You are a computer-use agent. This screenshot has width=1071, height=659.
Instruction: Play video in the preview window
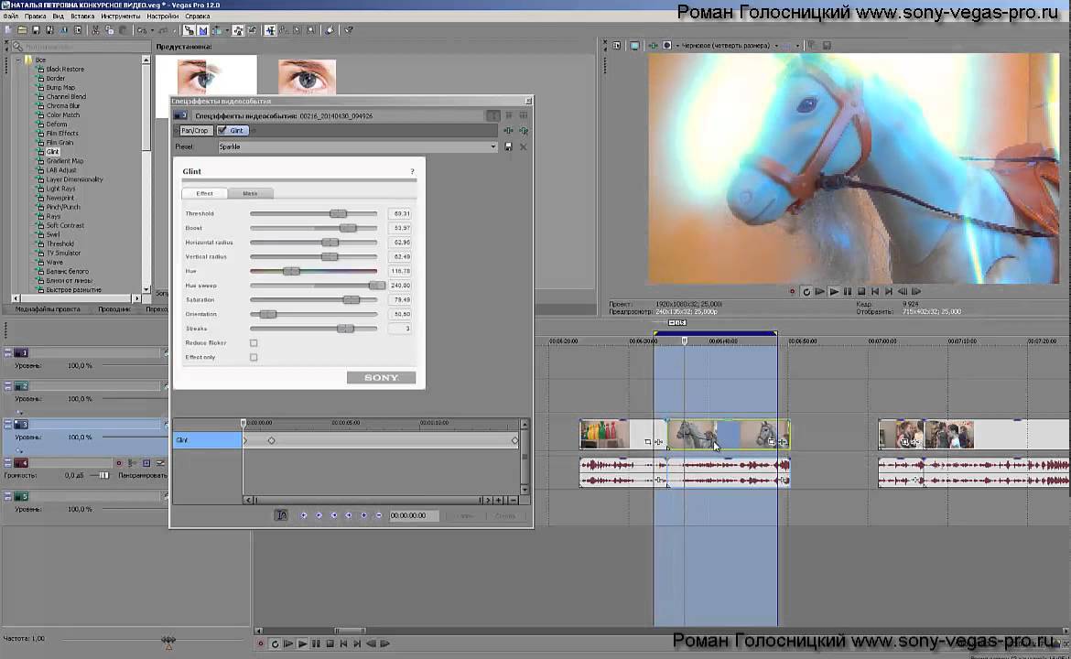(833, 292)
